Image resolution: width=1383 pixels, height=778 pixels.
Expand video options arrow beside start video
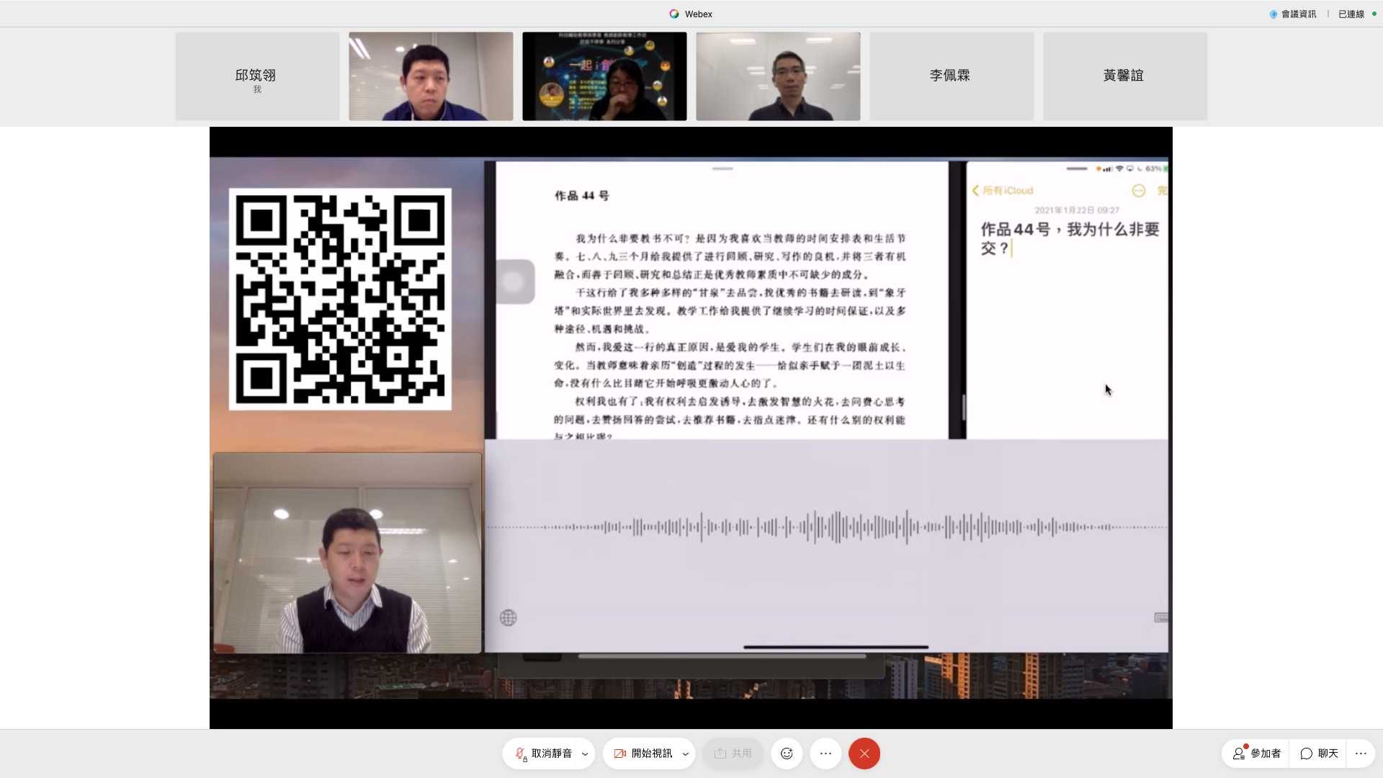pyautogui.click(x=686, y=754)
